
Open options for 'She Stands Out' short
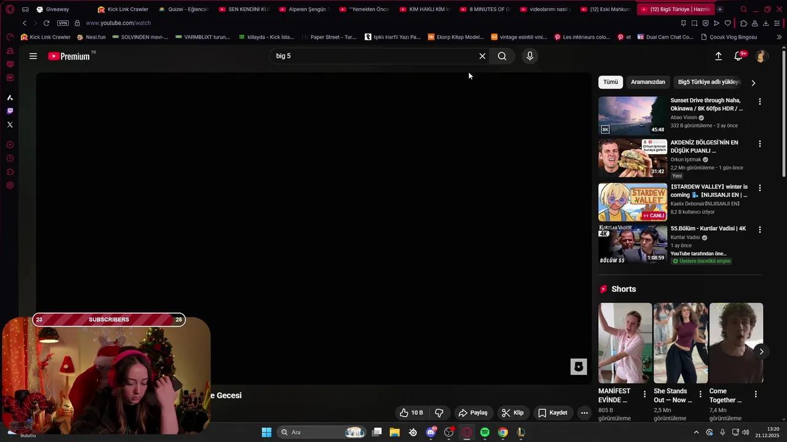click(700, 394)
